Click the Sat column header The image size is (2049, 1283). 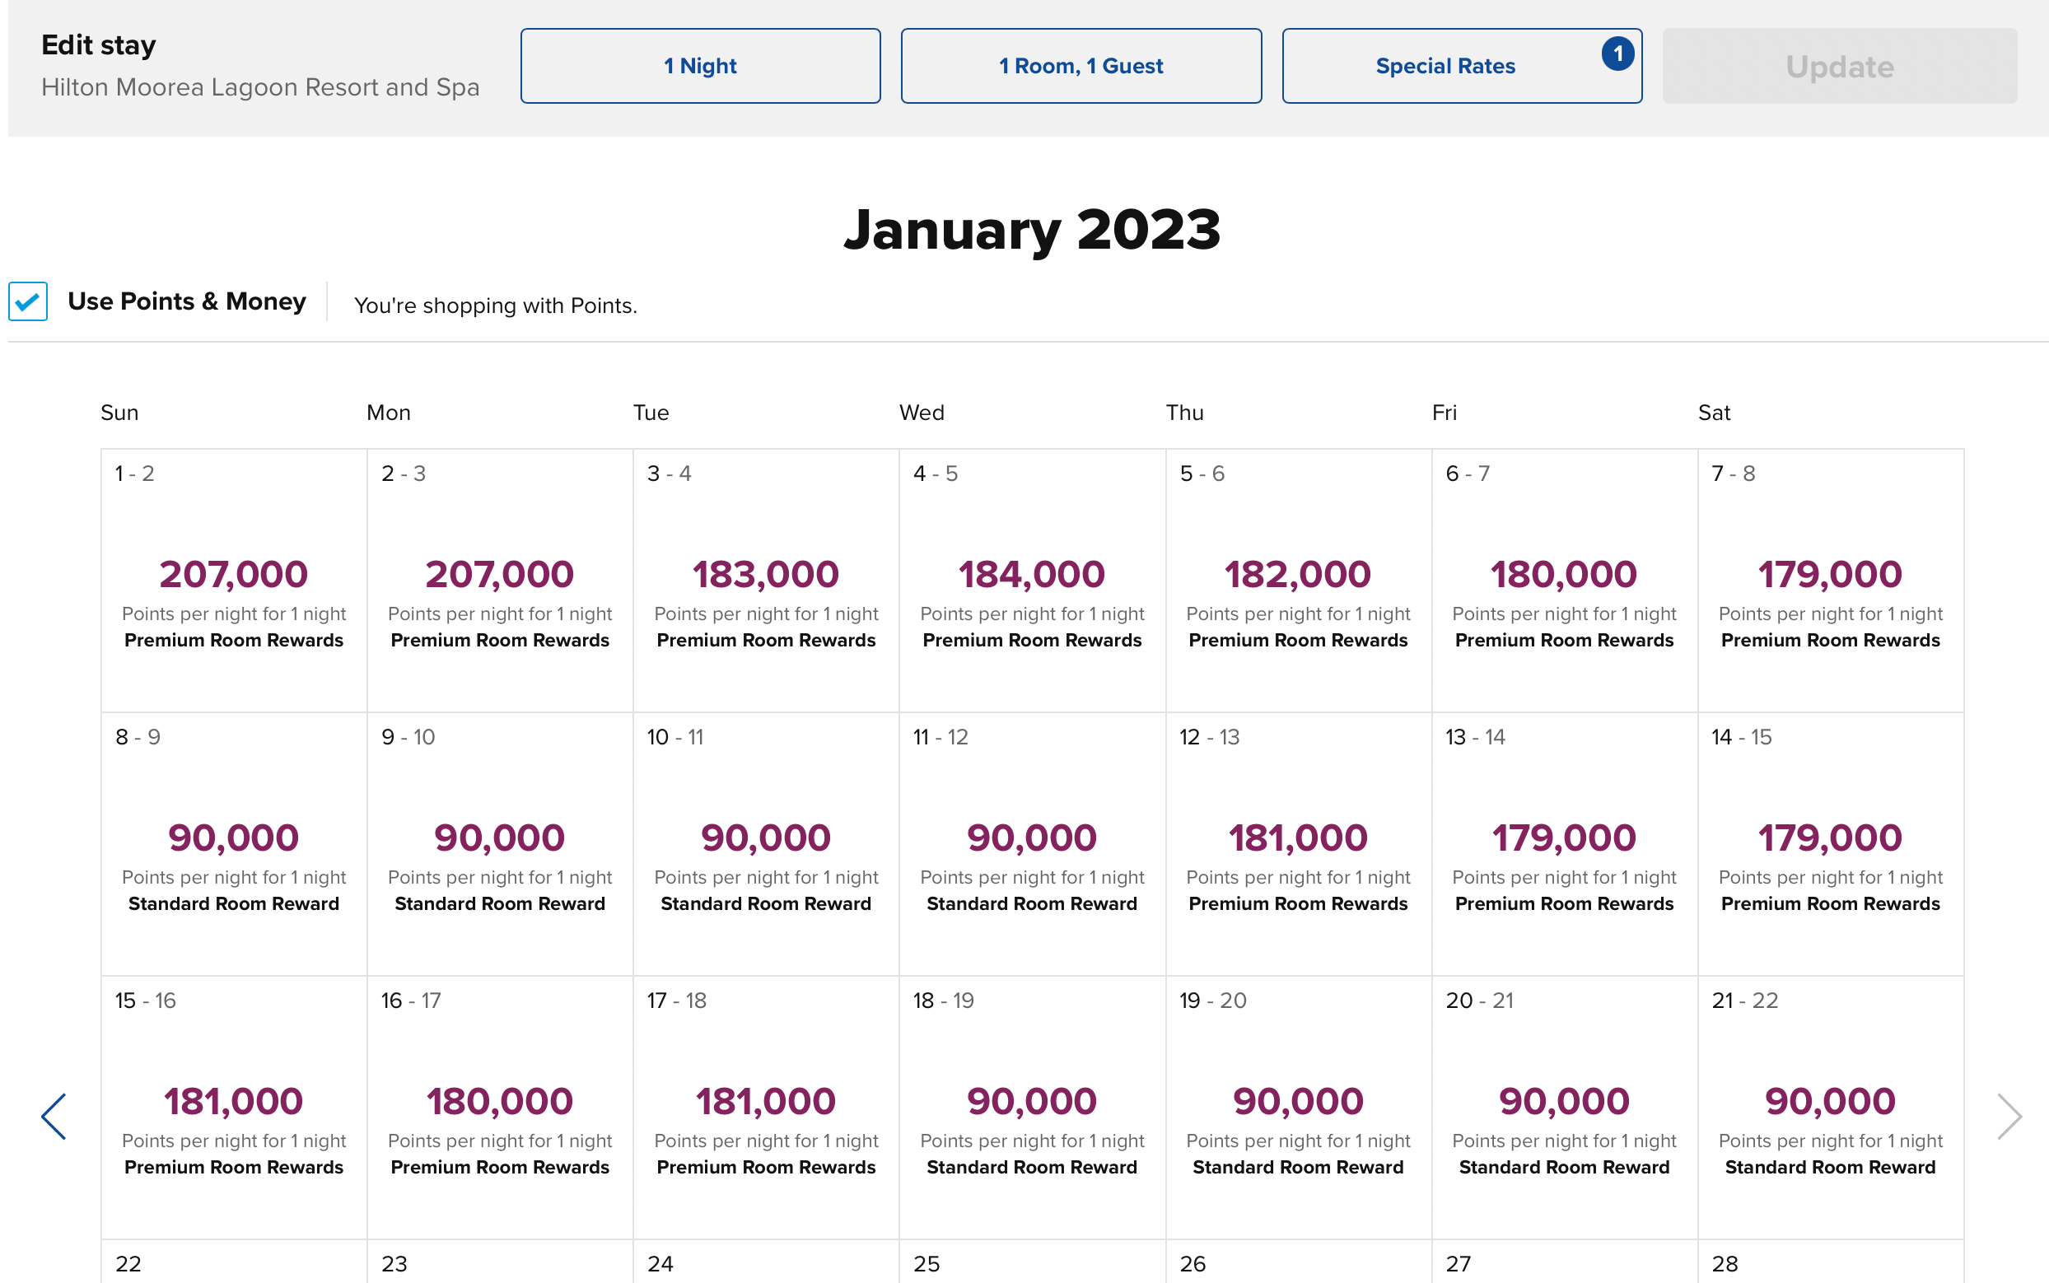[1714, 413]
